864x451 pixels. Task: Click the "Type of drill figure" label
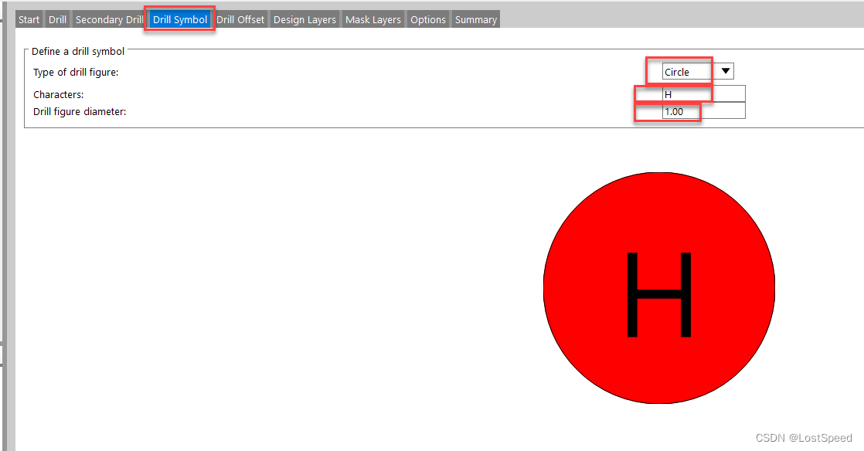click(76, 73)
